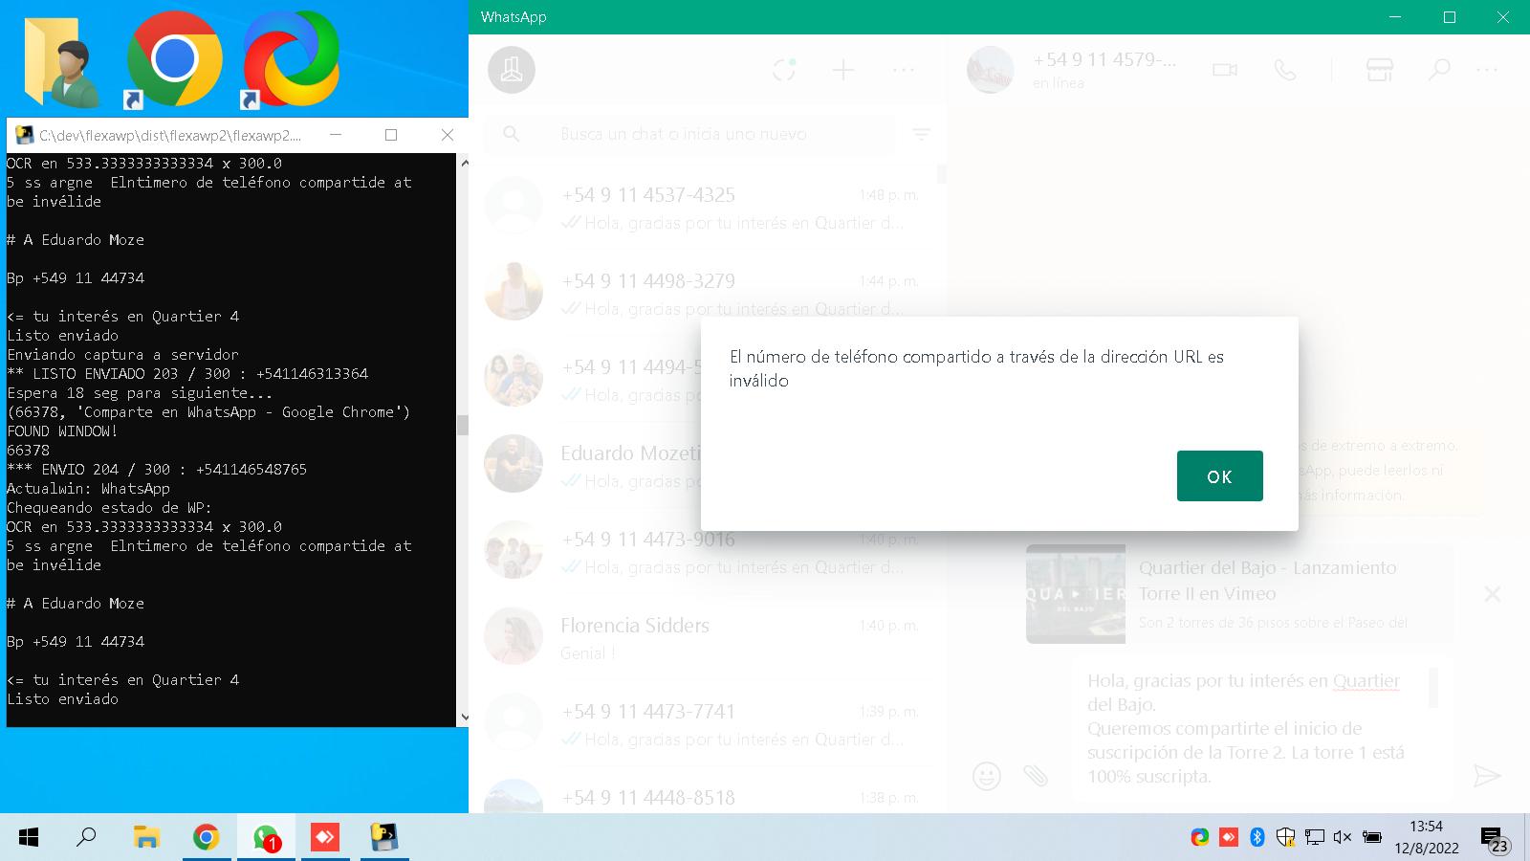Screen dimensions: 1530x861
Task: Click the Bluetooth tray icon
Action: (x=1257, y=838)
